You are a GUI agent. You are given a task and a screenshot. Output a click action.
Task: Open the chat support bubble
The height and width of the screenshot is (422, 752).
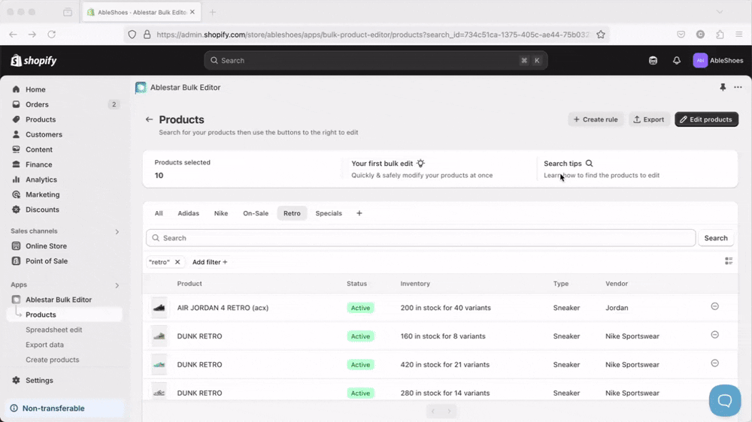pos(725,400)
